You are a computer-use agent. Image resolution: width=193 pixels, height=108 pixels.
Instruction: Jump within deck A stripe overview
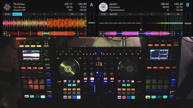[42, 33]
